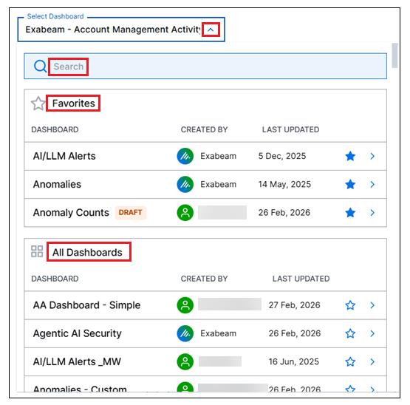Click the 16 Jun, 2025 date cell
Viewport: 410px width, 405px height.
point(294,362)
